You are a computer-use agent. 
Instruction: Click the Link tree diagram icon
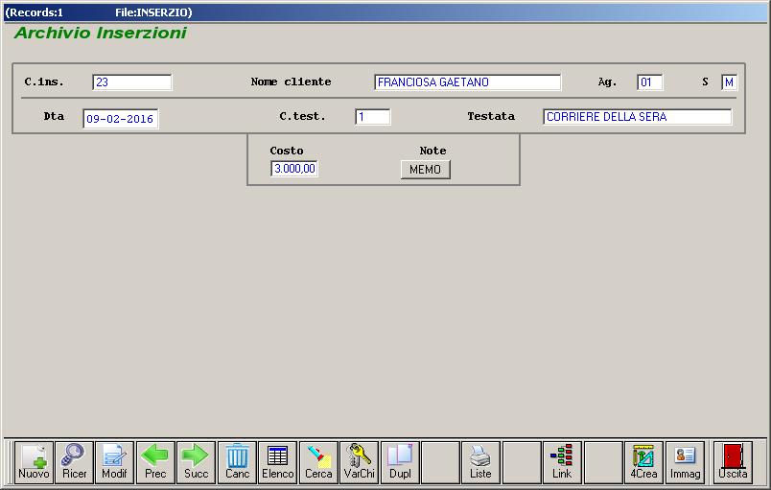(x=562, y=462)
